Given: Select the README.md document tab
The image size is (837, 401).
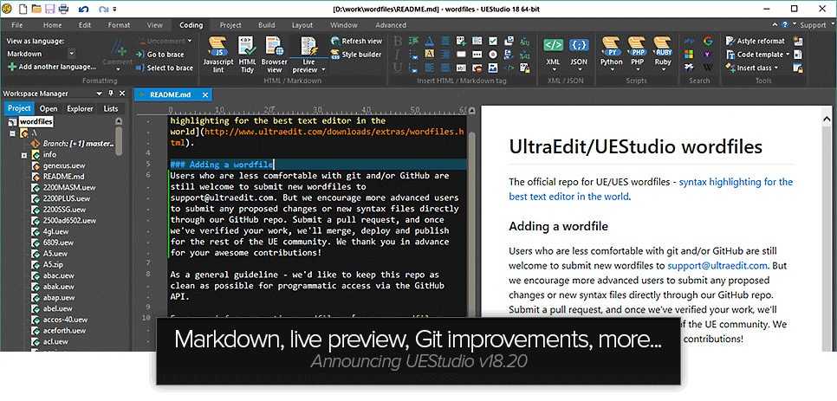Looking at the screenshot, I should (x=173, y=94).
